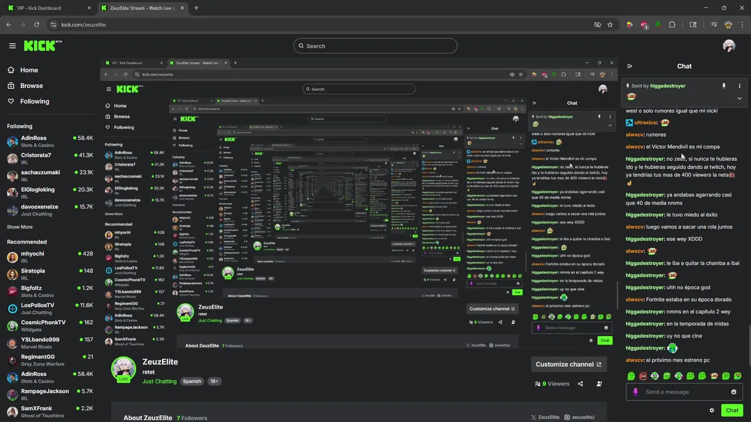The height and width of the screenshot is (422, 751).
Task: Bookmark this page with star icon
Action: pos(610,25)
